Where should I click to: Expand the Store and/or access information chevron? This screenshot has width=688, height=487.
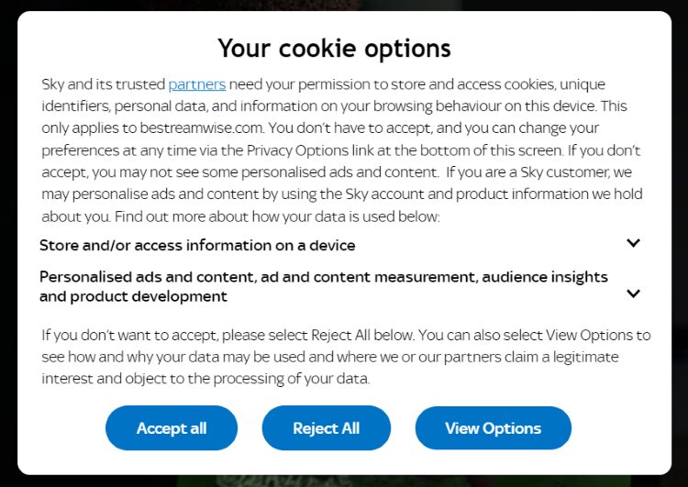point(633,243)
